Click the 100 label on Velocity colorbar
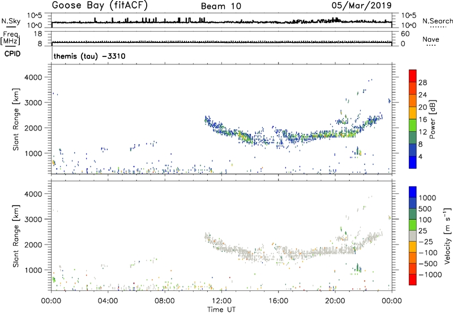Screen dimensions: 453x313 [x=425, y=220]
